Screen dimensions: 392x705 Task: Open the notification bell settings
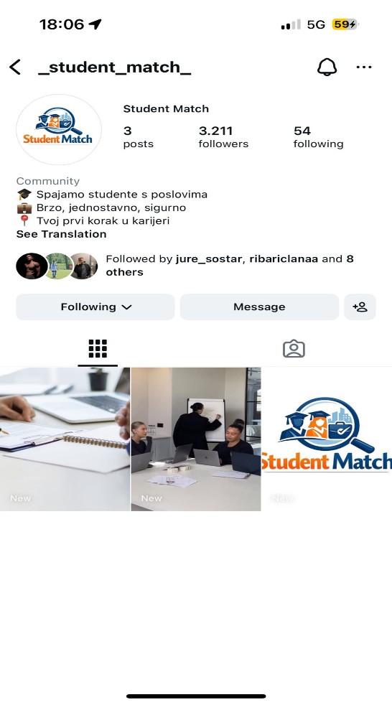coord(327,67)
